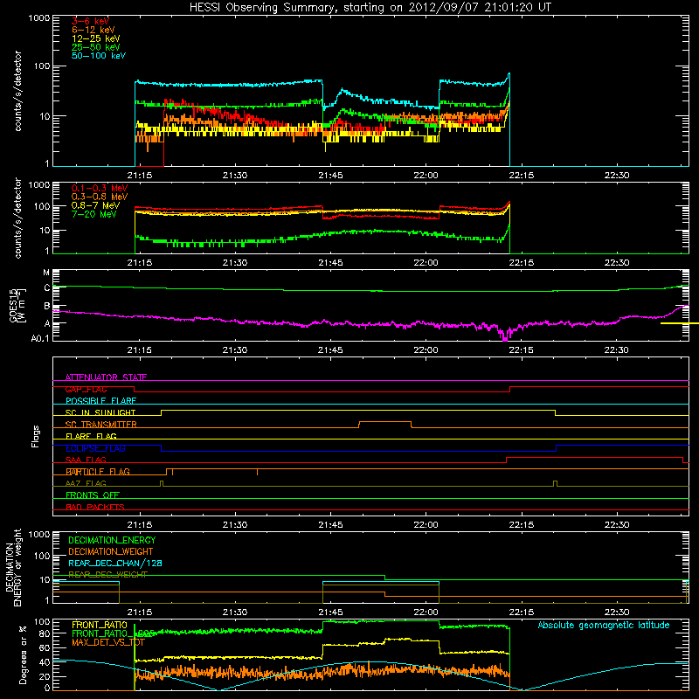Select the orange 0.3-0.8 MeV legend label

click(x=100, y=197)
